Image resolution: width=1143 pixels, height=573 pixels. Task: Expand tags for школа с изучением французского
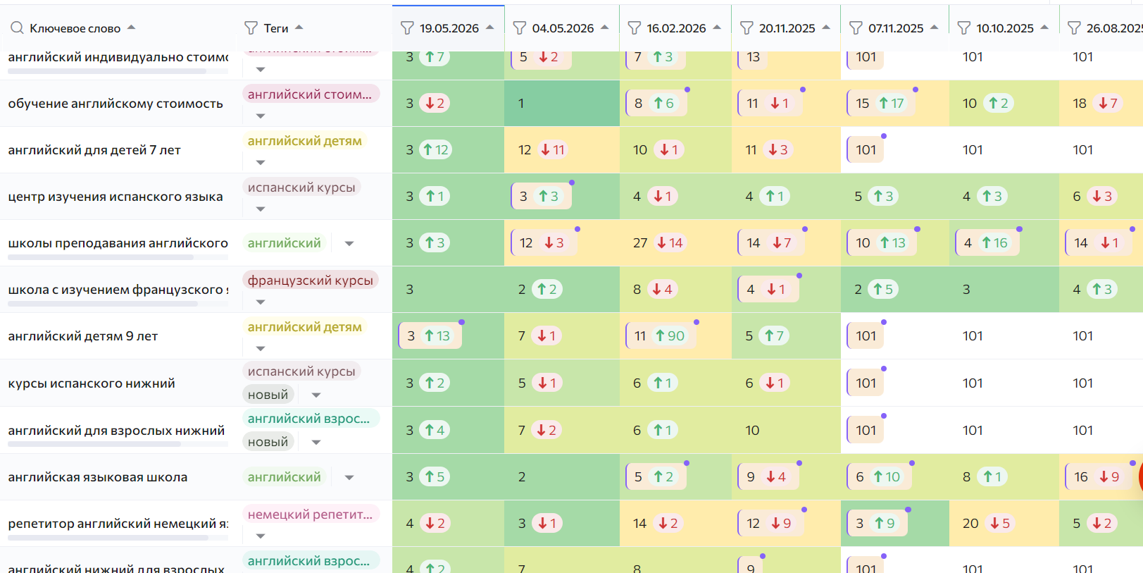[261, 302]
